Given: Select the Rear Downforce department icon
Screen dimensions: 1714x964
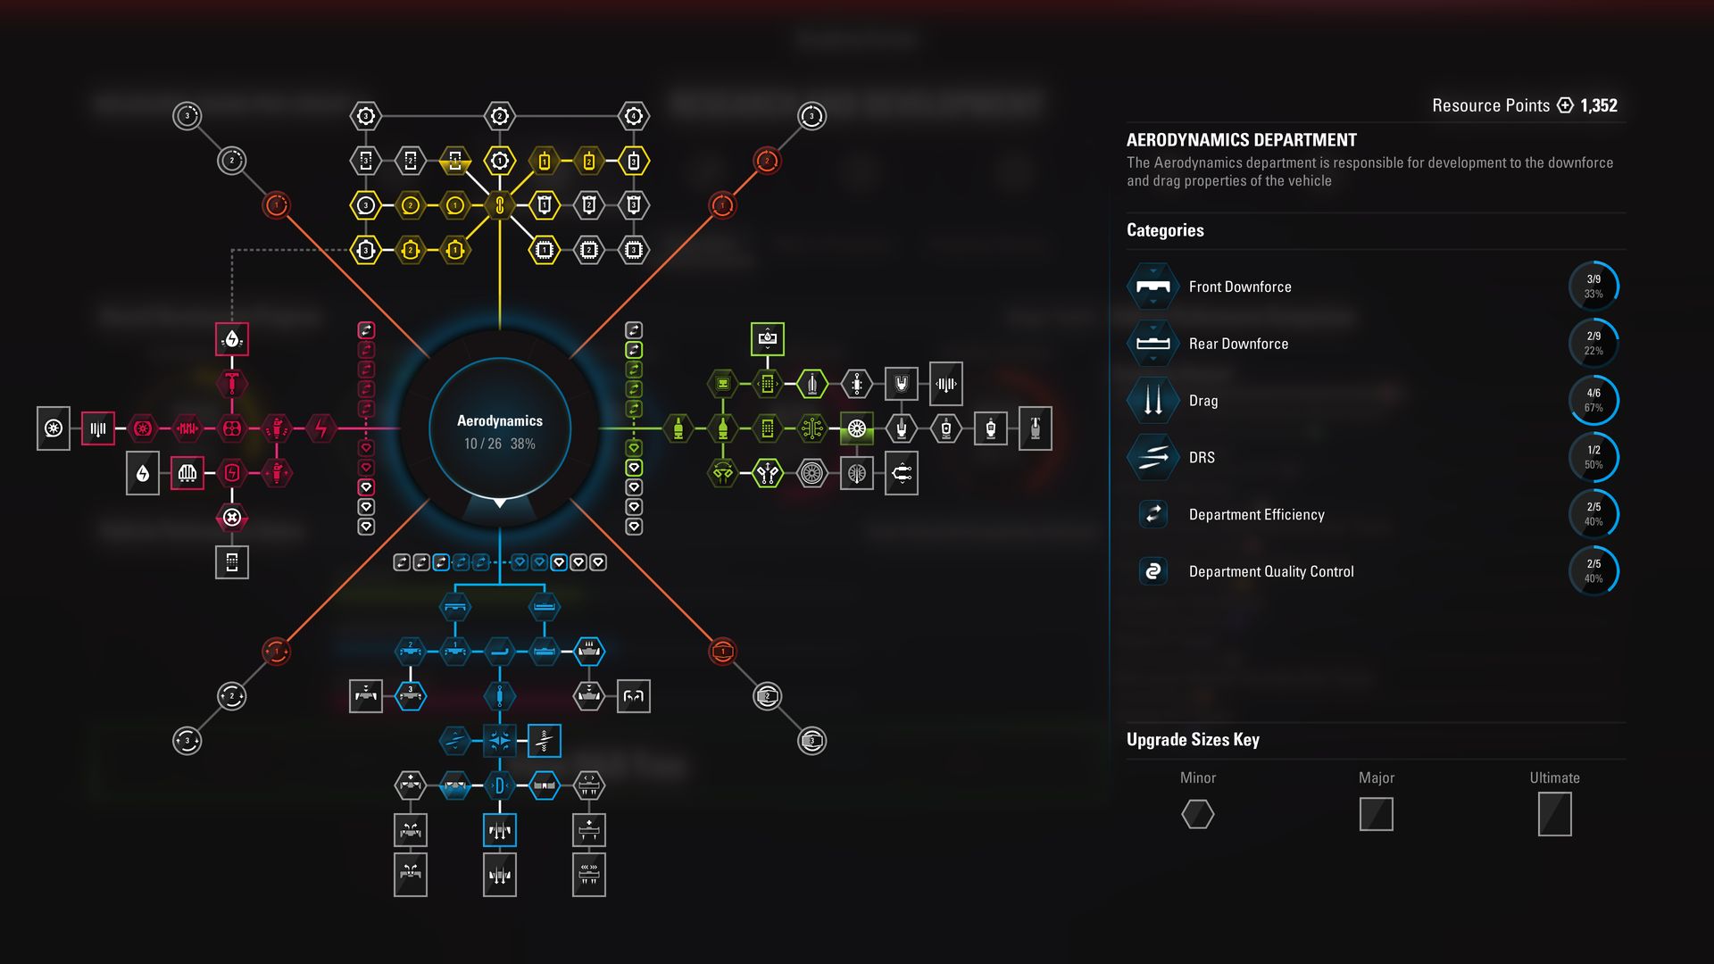Looking at the screenshot, I should (1153, 343).
